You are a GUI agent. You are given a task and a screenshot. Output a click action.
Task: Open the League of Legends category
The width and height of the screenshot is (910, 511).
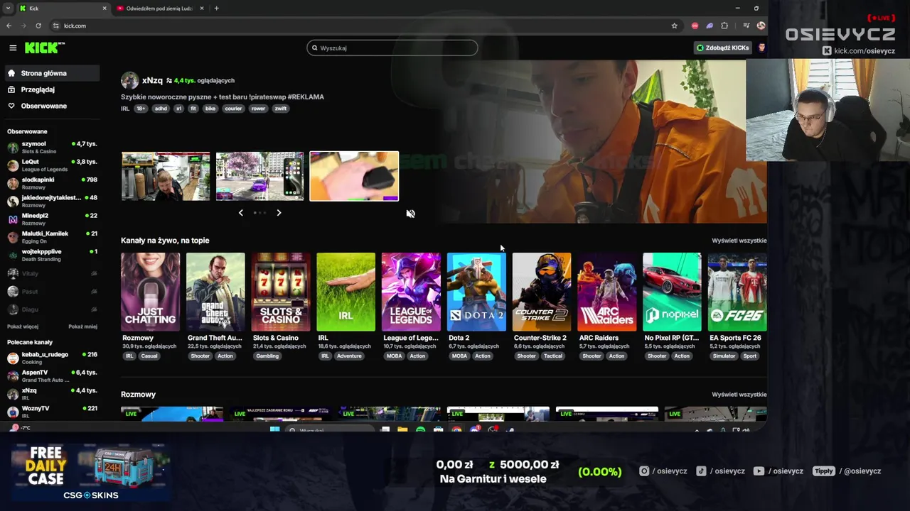click(411, 292)
